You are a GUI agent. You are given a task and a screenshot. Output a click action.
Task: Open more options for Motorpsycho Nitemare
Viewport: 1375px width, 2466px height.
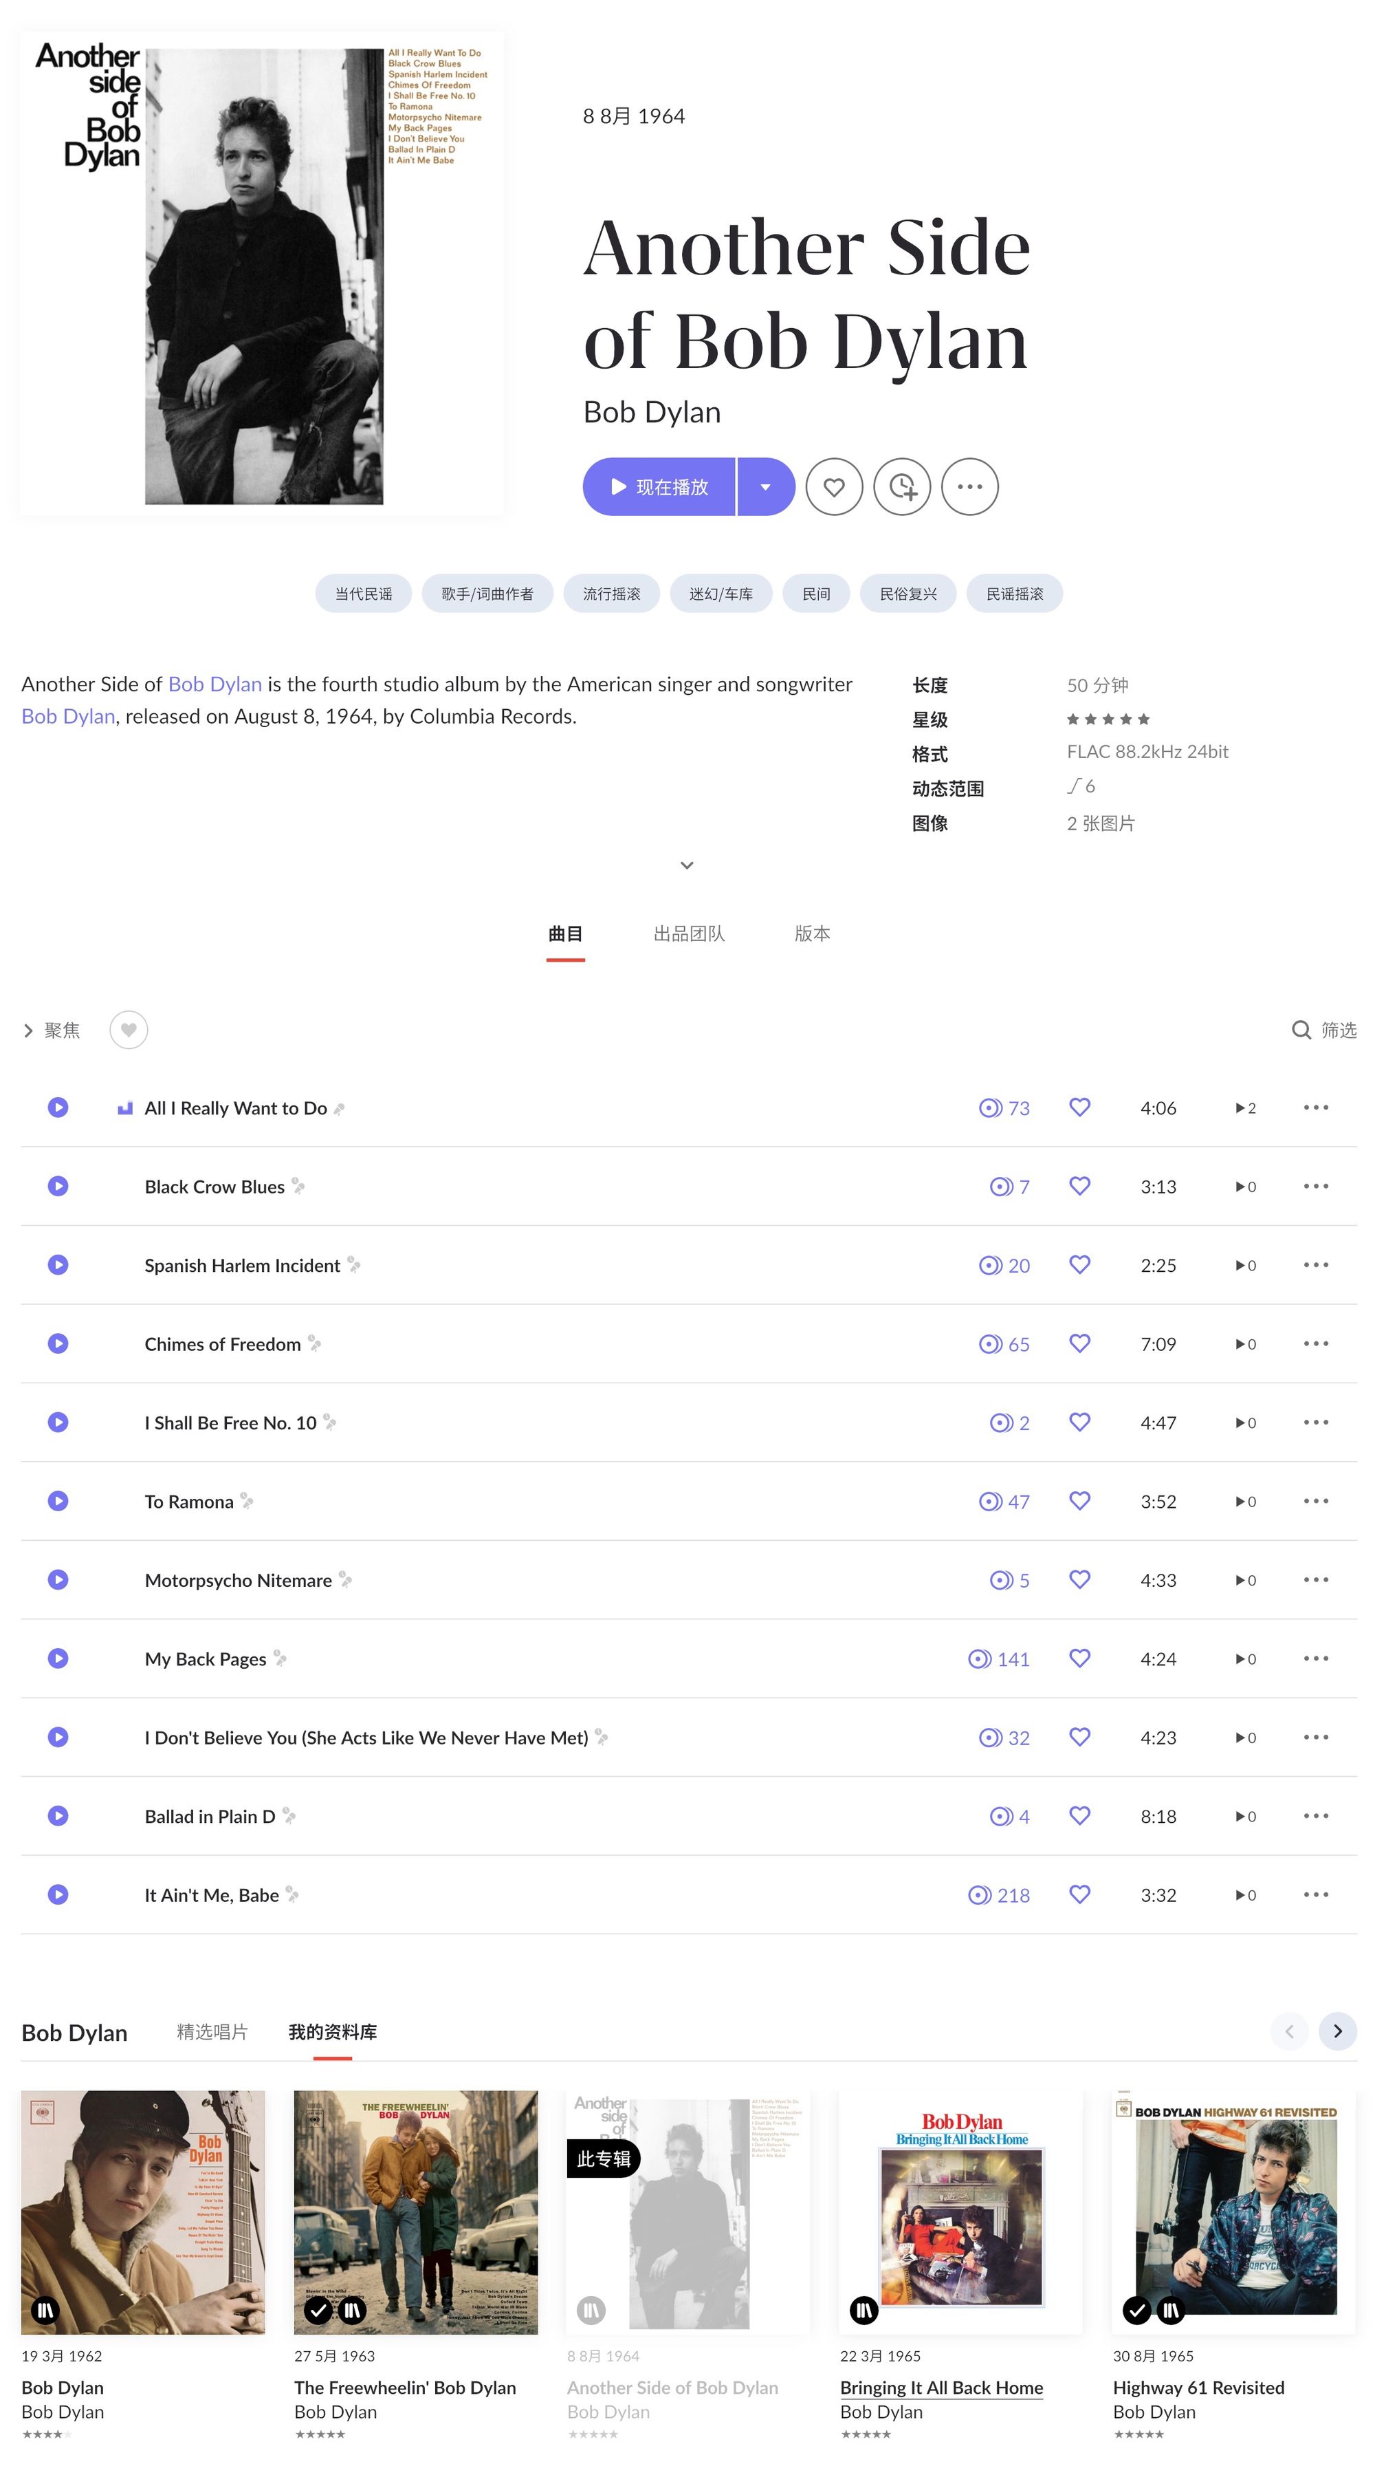[x=1316, y=1579]
